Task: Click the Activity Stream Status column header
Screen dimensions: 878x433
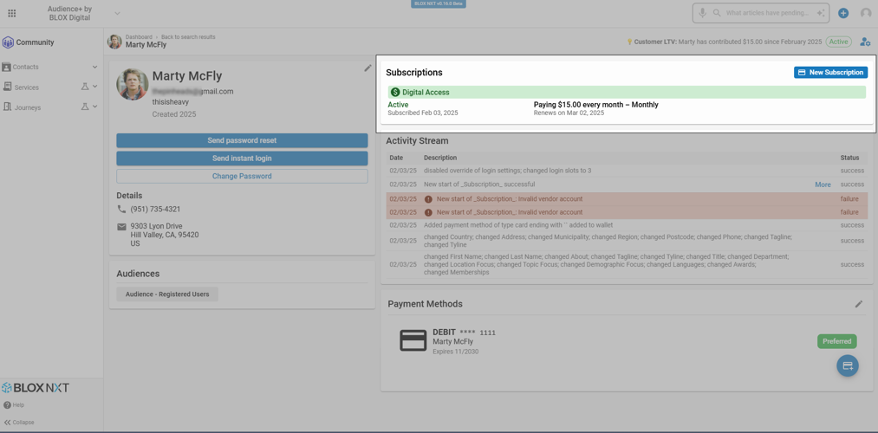Action: (x=849, y=158)
